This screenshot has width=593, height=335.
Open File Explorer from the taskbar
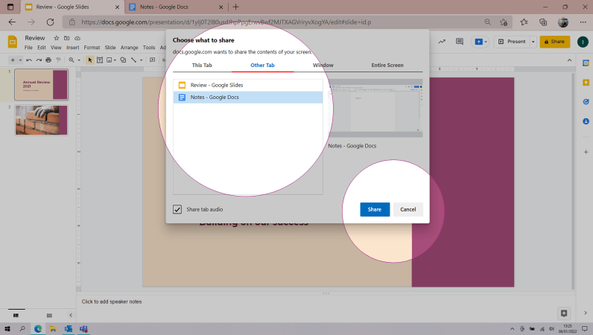point(53,328)
